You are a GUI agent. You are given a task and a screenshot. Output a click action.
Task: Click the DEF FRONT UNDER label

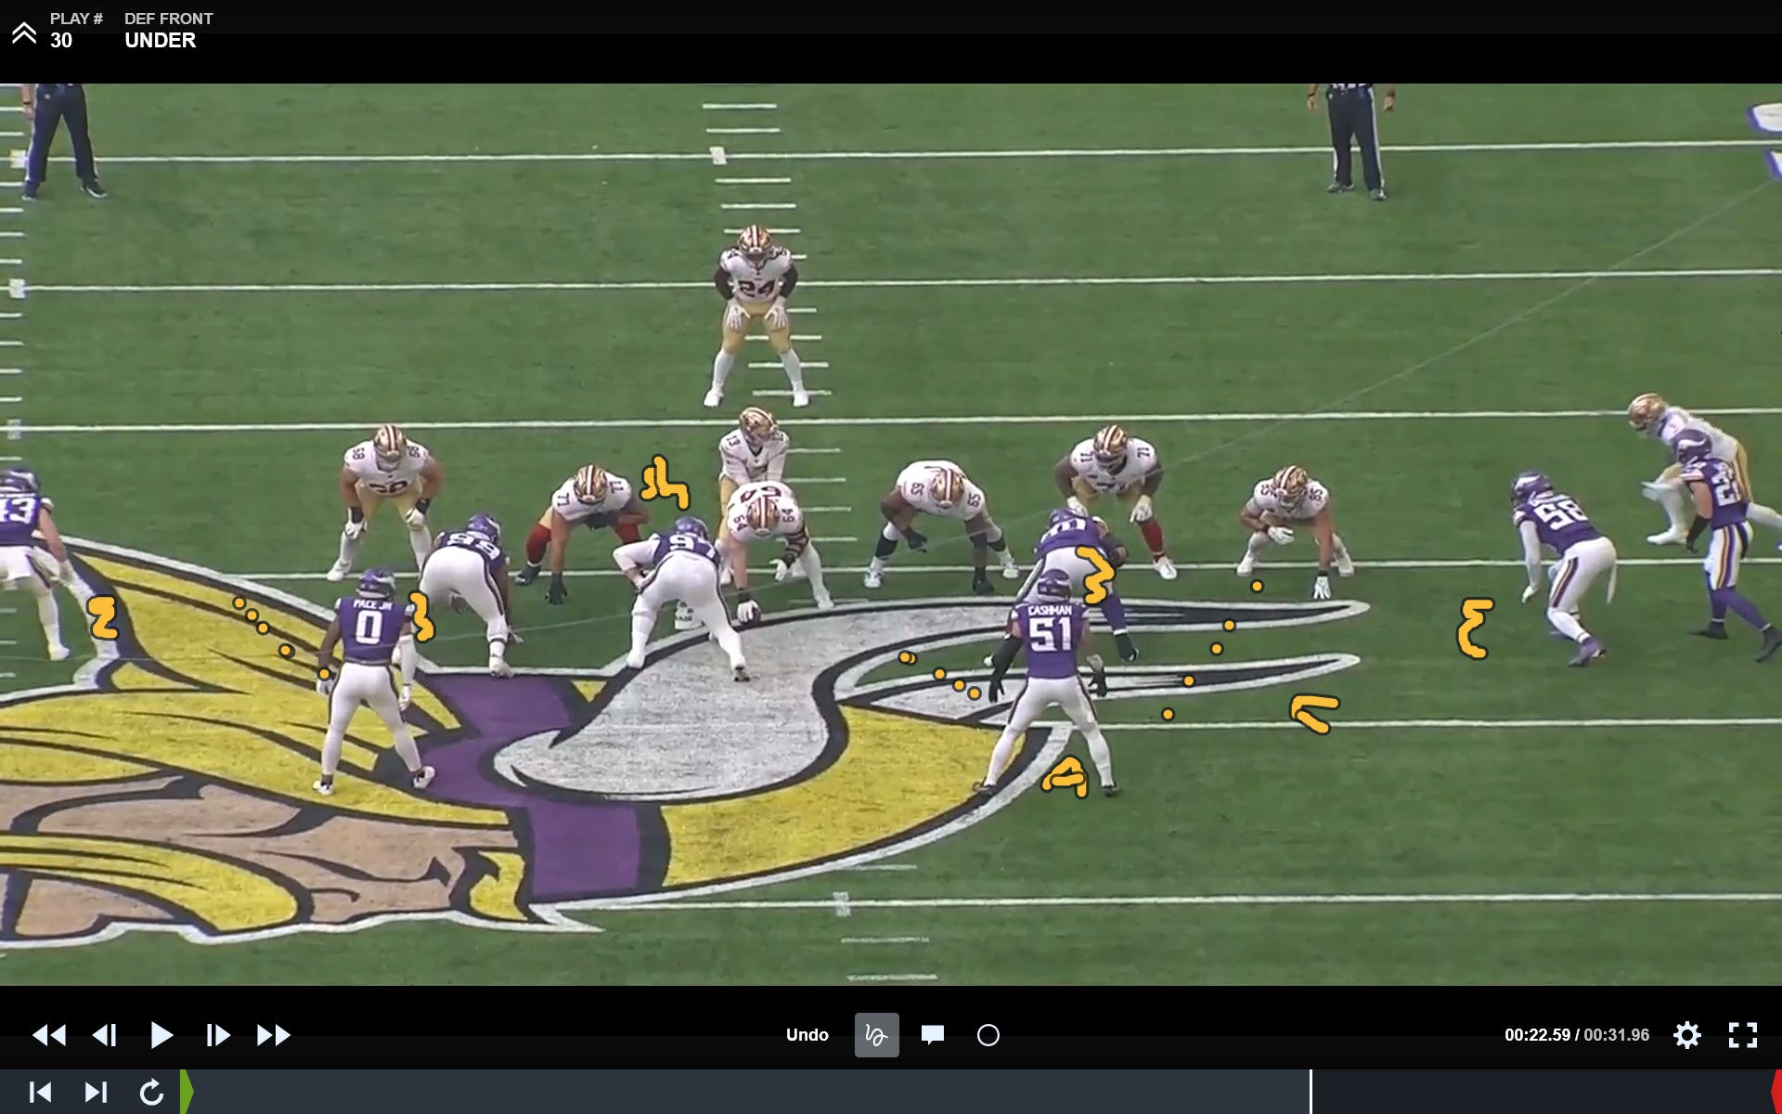click(168, 31)
